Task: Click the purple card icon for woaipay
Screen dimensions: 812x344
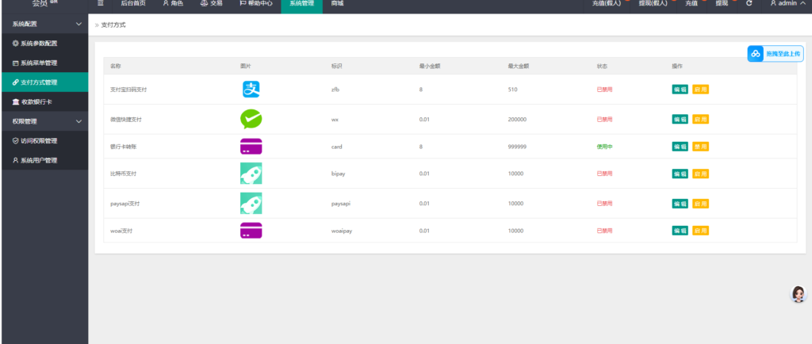Action: point(251,231)
